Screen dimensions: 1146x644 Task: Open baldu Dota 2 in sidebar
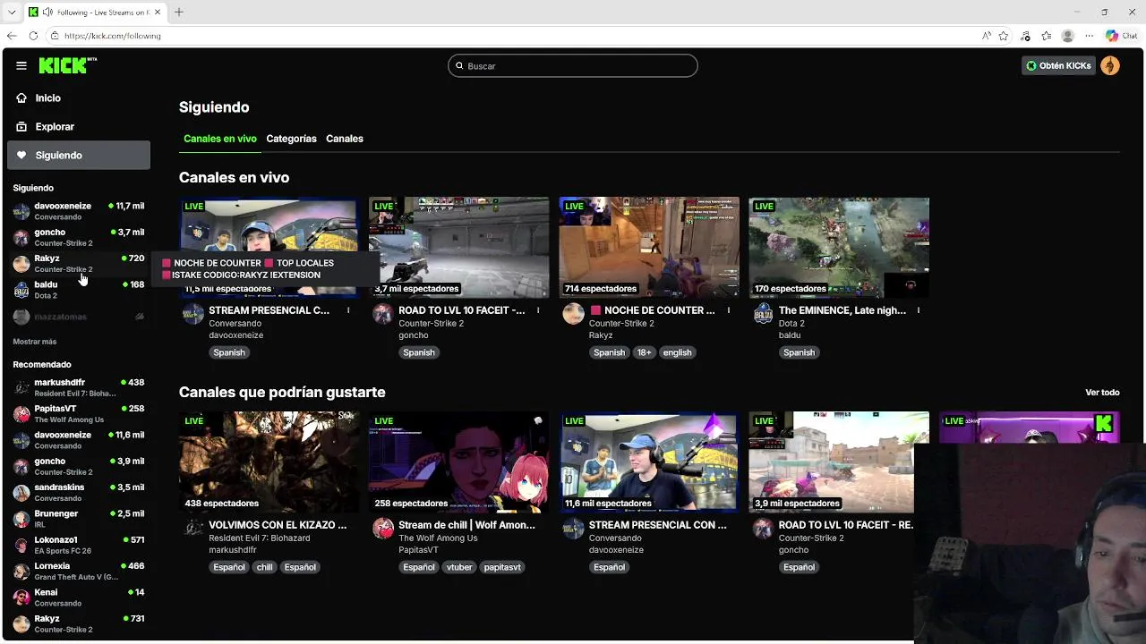click(79, 290)
